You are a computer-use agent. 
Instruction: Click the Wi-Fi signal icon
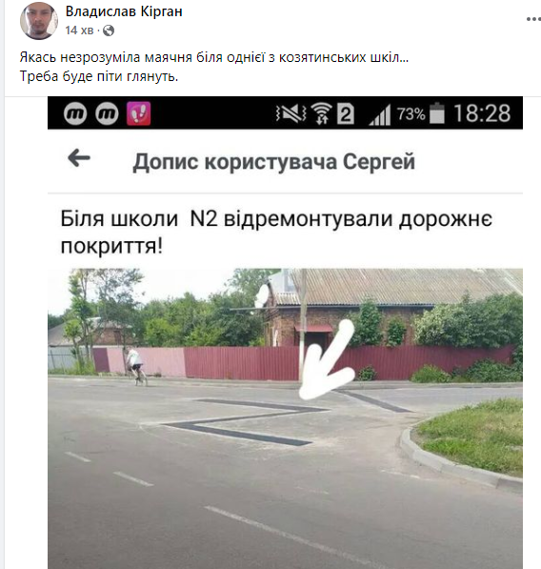tap(321, 113)
